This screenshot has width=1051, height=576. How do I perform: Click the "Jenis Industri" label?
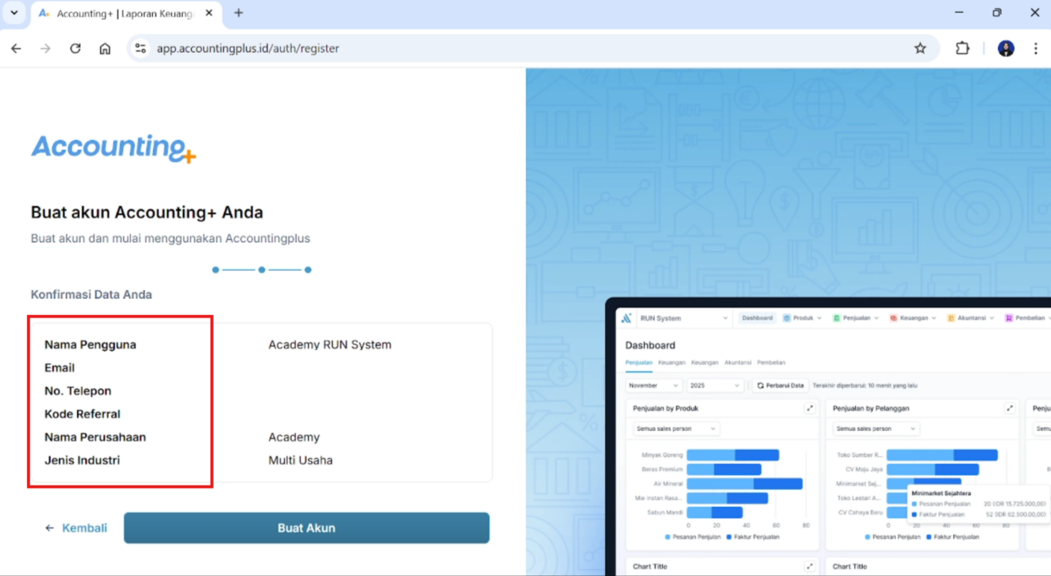[x=82, y=460]
